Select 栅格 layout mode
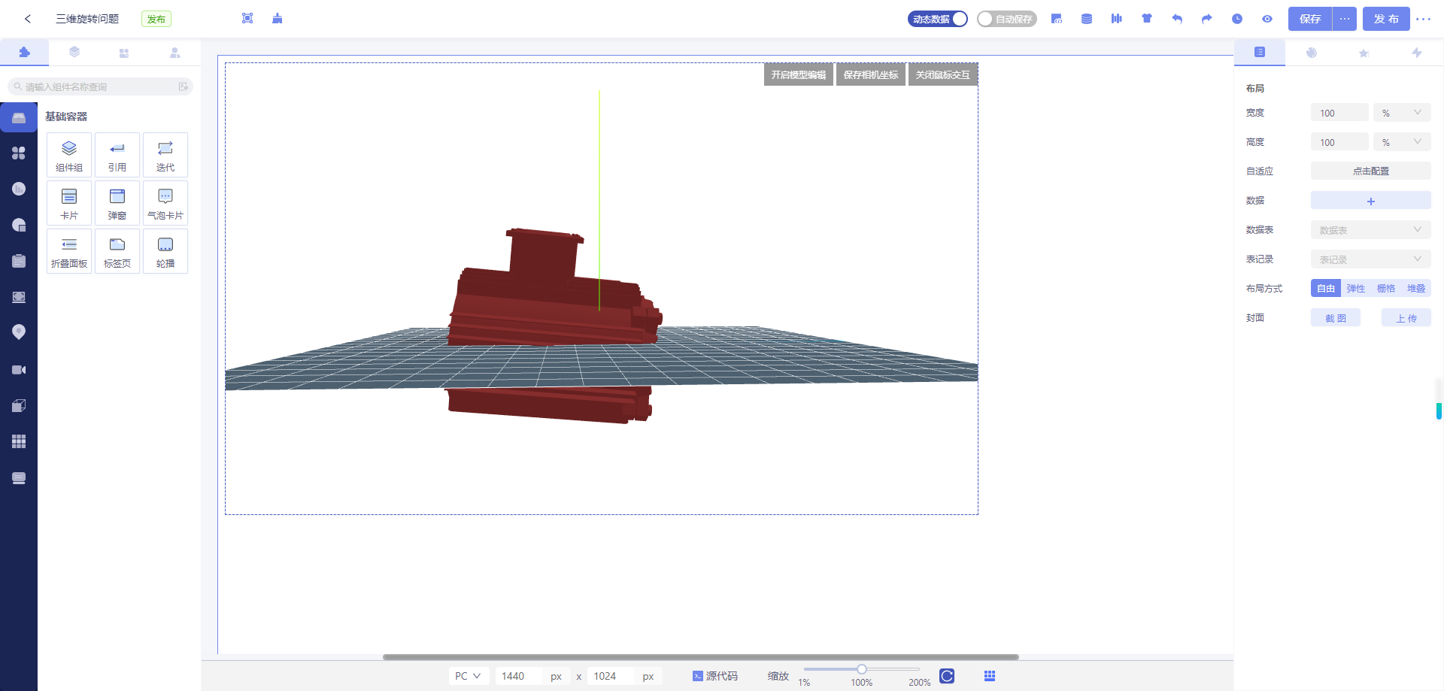1444x691 pixels. [x=1386, y=289]
